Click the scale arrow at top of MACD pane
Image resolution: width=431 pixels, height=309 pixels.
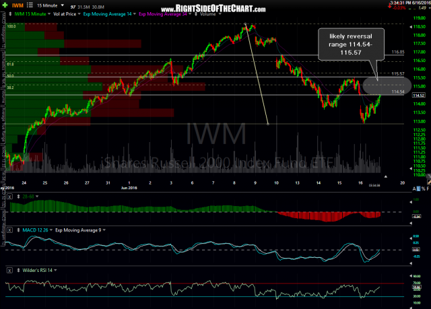point(411,237)
